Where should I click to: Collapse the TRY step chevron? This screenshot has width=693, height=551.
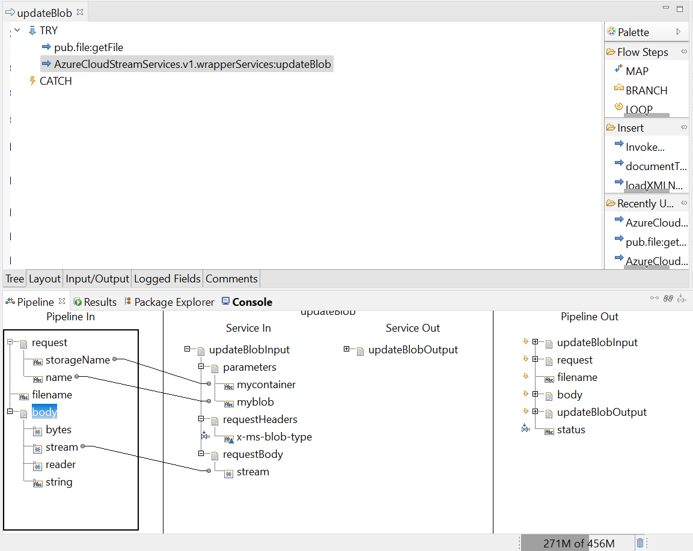tap(17, 30)
